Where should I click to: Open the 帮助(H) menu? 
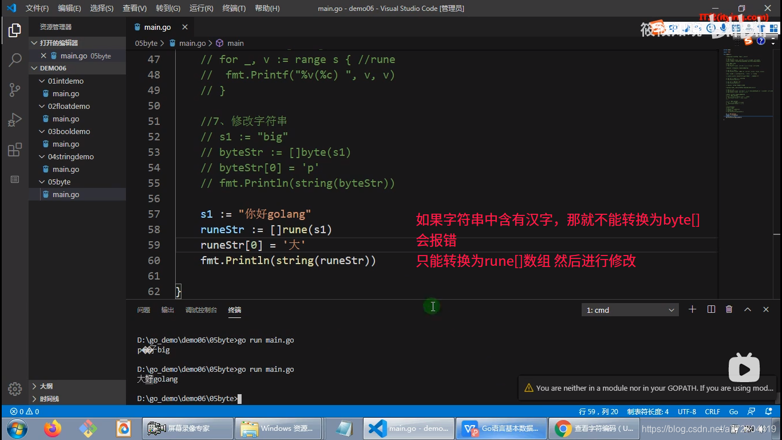pos(267,9)
